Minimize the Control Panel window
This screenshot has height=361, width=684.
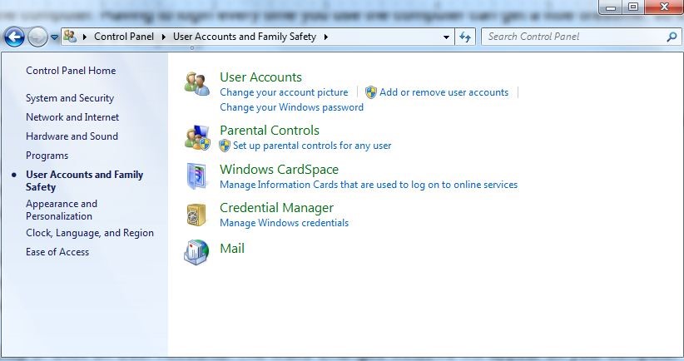[611, 7]
